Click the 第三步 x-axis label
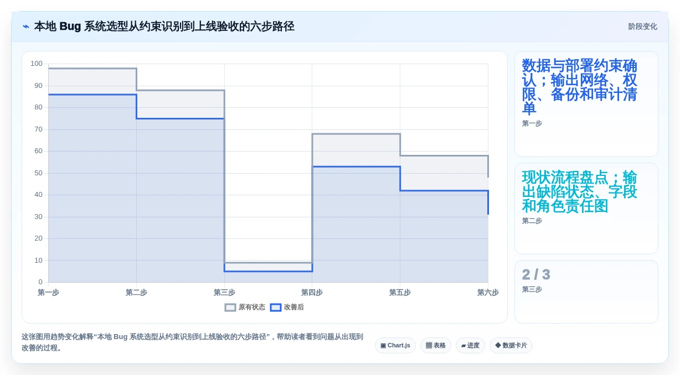This screenshot has height=375, width=680. (x=224, y=293)
